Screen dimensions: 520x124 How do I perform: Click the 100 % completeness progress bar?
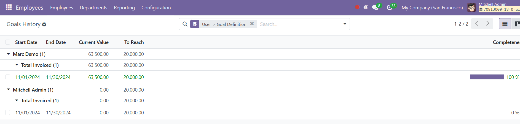[487, 77]
